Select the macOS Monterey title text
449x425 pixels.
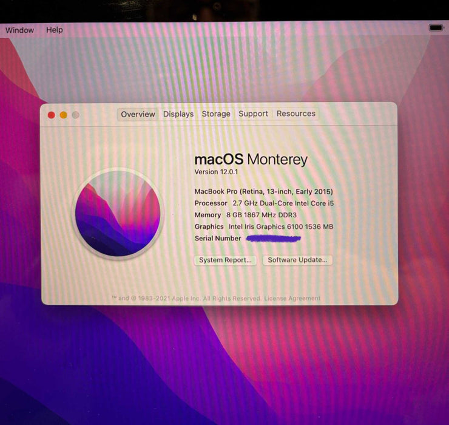coord(251,159)
